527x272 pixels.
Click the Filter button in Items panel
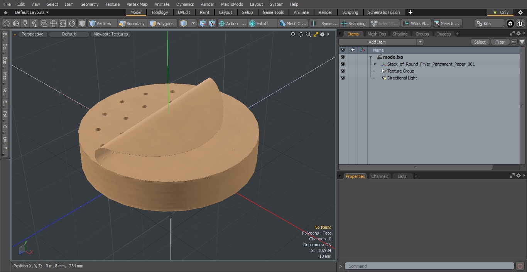(500, 42)
